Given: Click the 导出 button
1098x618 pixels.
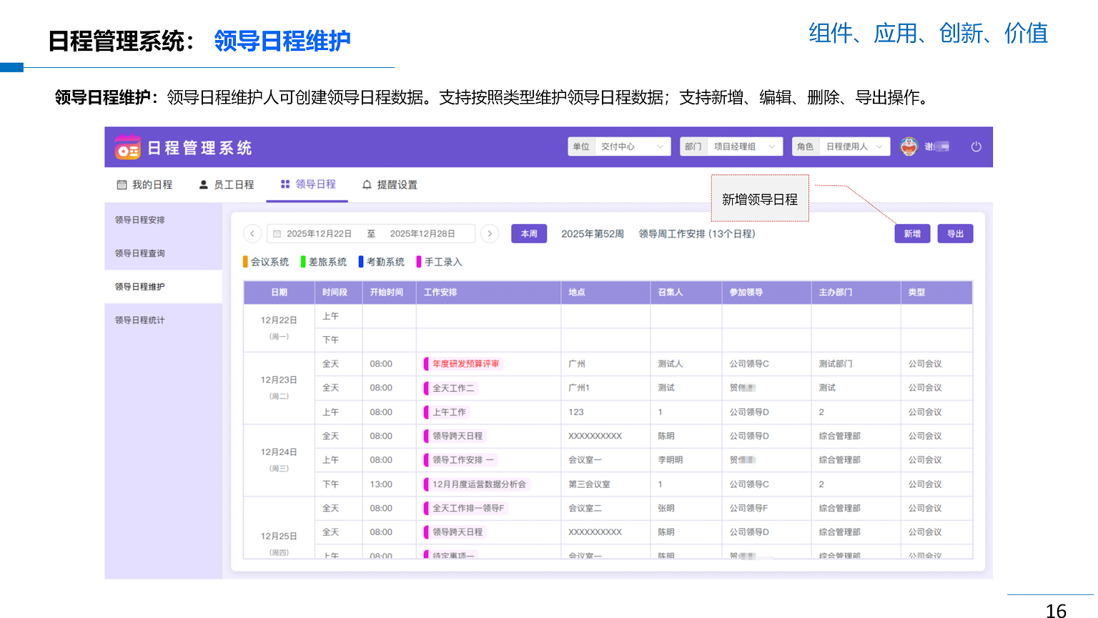Looking at the screenshot, I should pyautogui.click(x=955, y=234).
